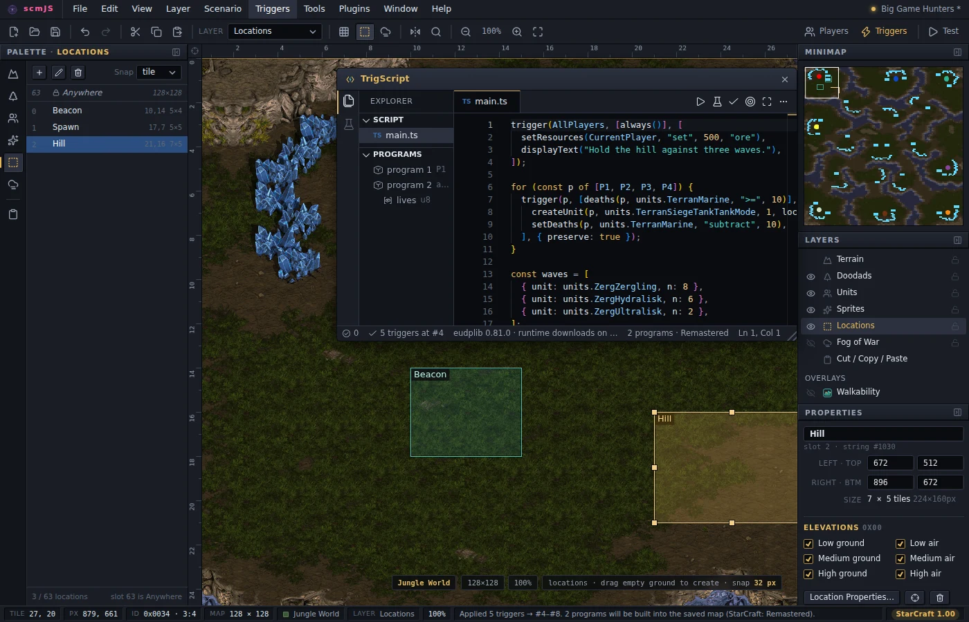Open the TrigScript more options menu

tap(784, 102)
